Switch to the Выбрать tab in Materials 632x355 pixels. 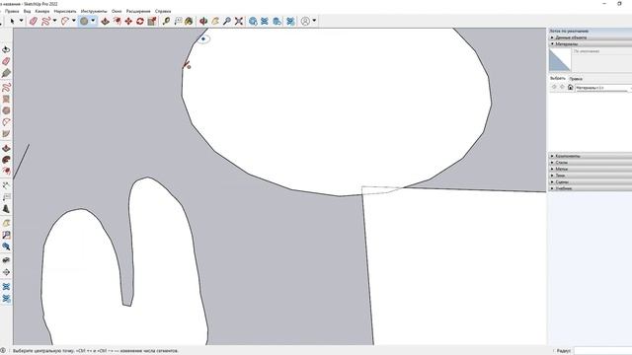coord(558,78)
